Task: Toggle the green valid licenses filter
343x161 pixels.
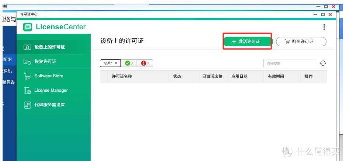Action: point(129,63)
